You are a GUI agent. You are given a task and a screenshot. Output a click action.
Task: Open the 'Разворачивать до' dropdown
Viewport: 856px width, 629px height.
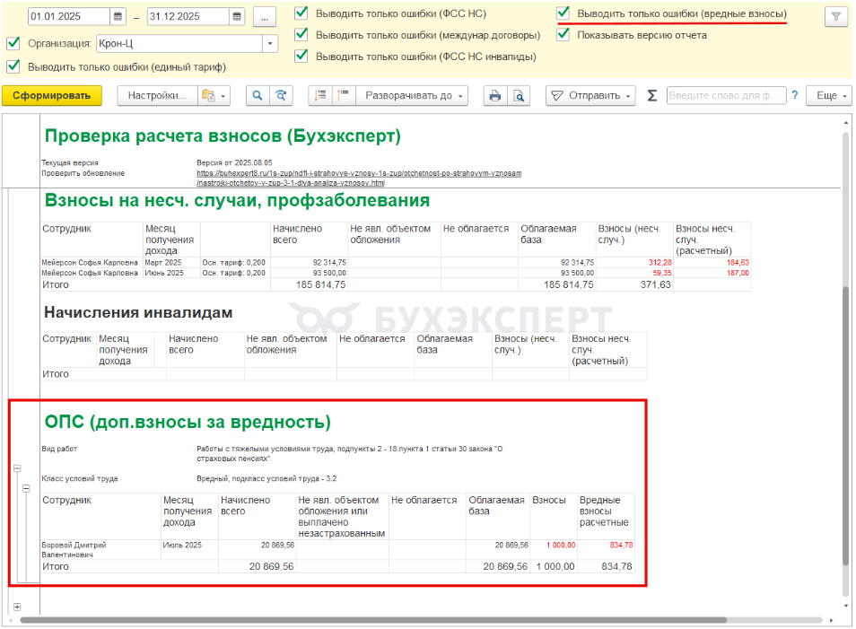(x=413, y=95)
